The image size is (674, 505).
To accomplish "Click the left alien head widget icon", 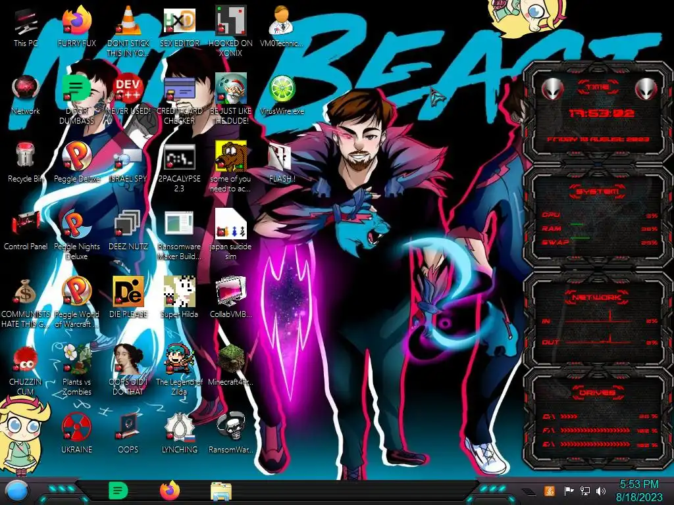I will coord(552,89).
